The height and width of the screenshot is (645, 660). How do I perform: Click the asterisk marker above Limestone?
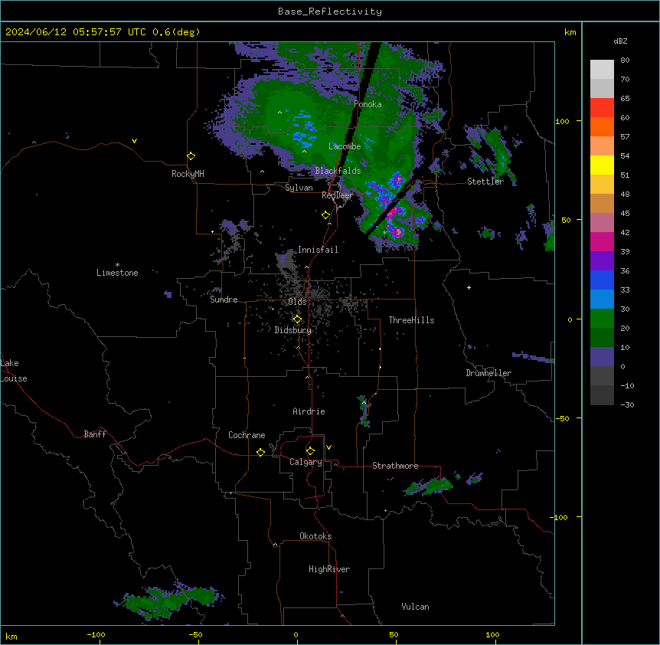[117, 265]
